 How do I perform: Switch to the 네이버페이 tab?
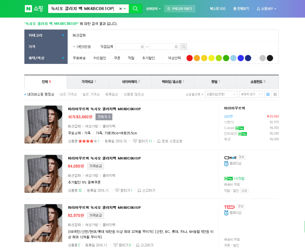(x=130, y=82)
